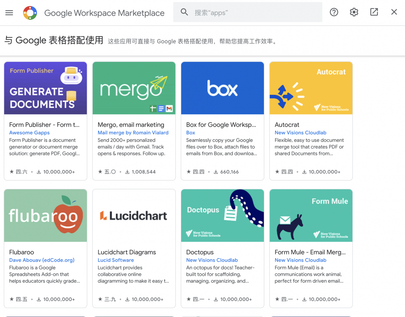Click Lucidchart 'provides collaborative online' description
This screenshot has width=405, height=317.
click(x=133, y=274)
